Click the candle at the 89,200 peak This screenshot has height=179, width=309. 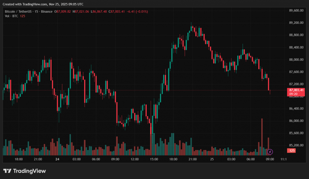click(x=191, y=28)
